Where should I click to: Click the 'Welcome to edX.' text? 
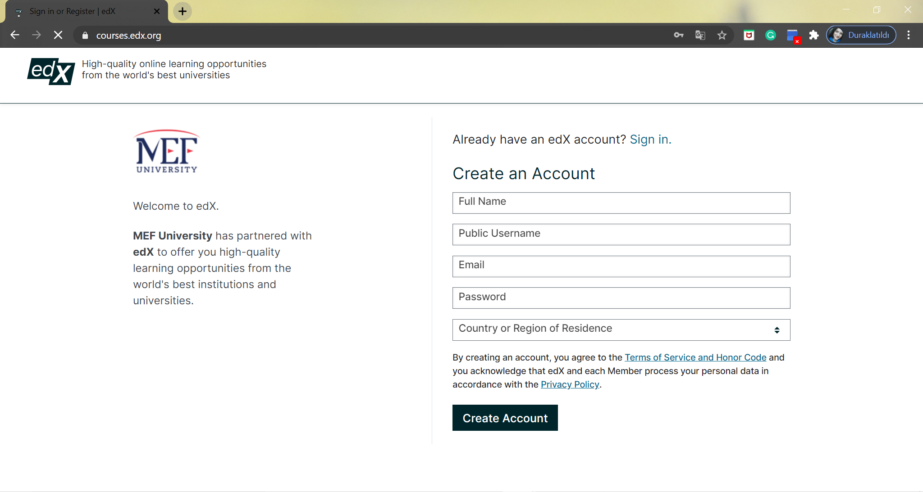click(x=176, y=206)
